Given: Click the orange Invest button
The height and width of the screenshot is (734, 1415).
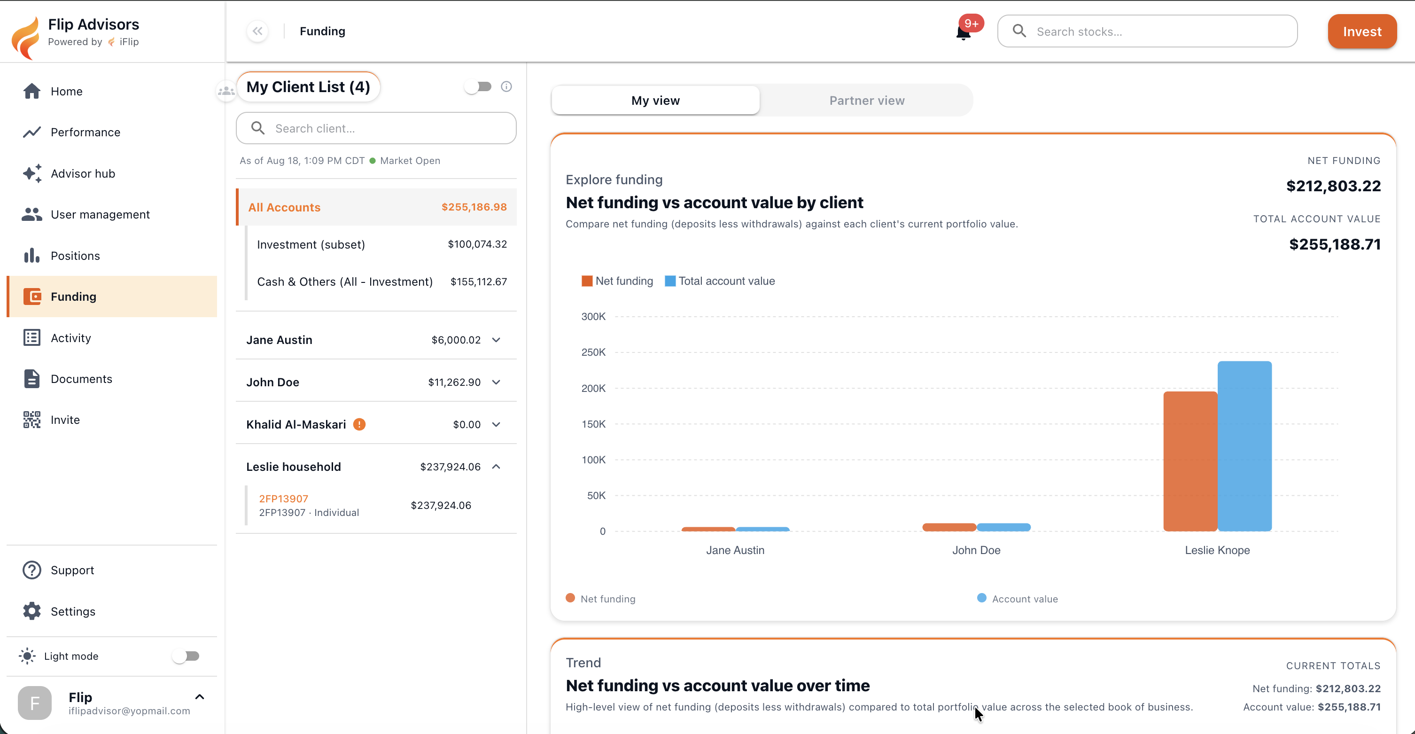Looking at the screenshot, I should point(1362,31).
